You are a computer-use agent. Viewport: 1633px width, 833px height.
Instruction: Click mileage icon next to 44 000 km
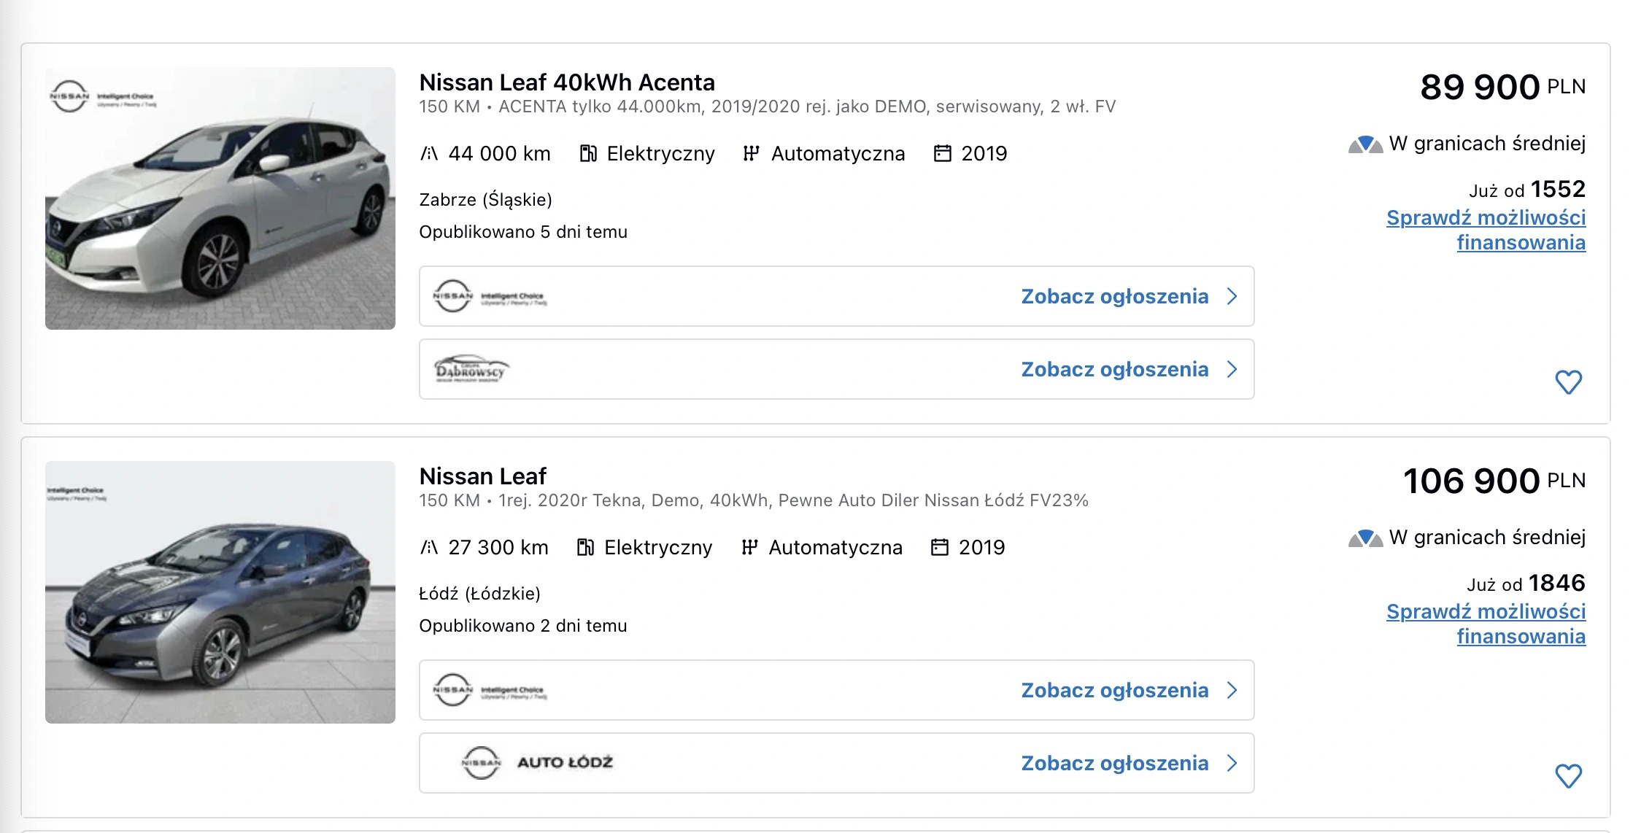coord(429,153)
